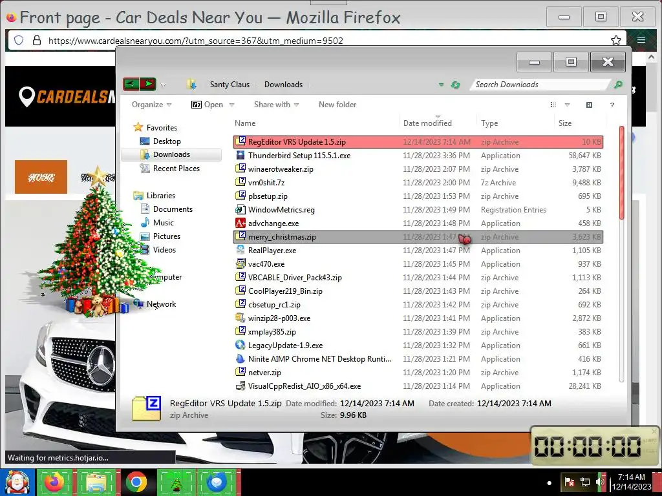Click the Santy Claus breadcrumb

pos(230,85)
